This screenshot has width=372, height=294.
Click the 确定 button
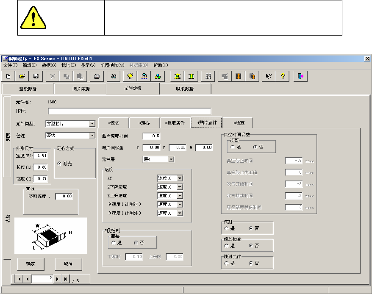pyautogui.click(x=31, y=264)
